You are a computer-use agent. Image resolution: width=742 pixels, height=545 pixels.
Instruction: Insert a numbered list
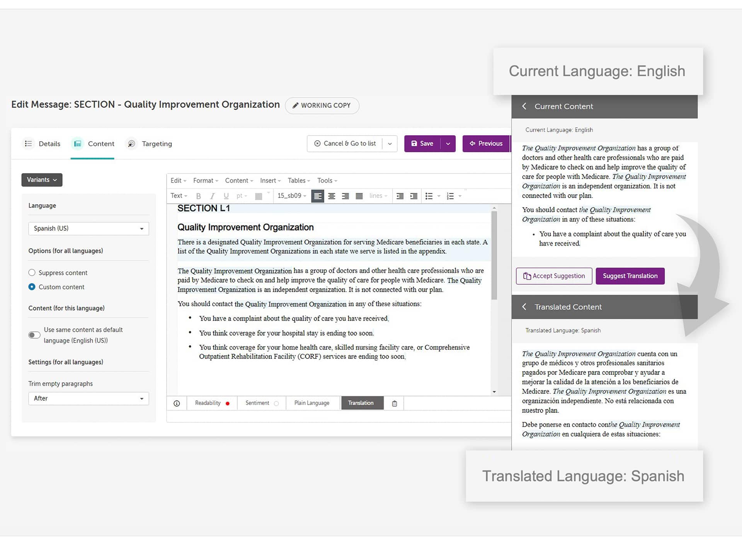point(450,196)
